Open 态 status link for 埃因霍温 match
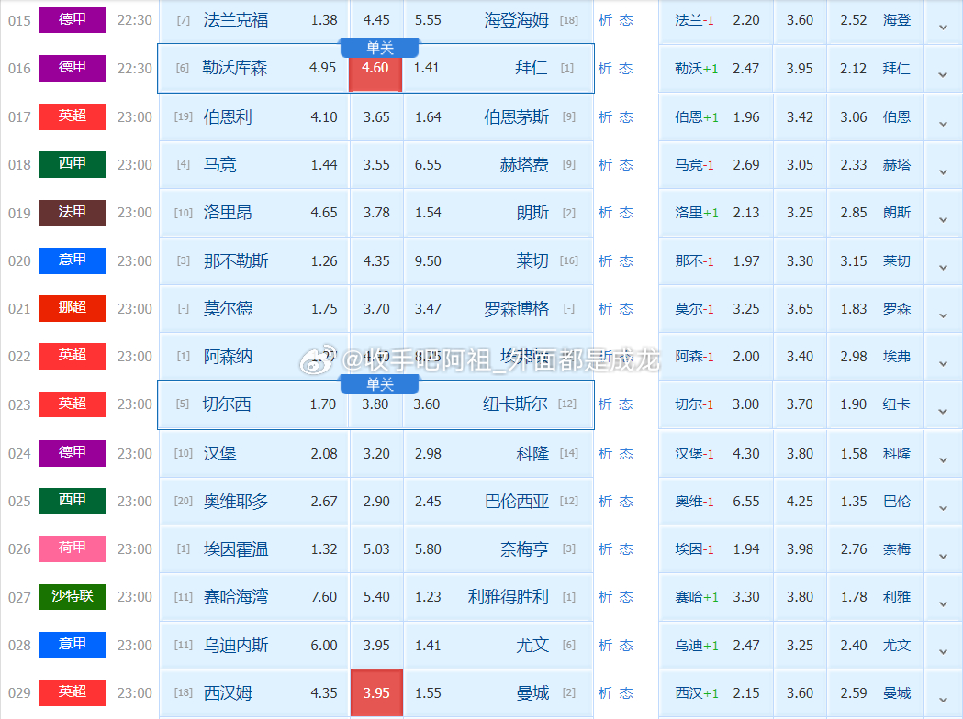 coord(626,549)
